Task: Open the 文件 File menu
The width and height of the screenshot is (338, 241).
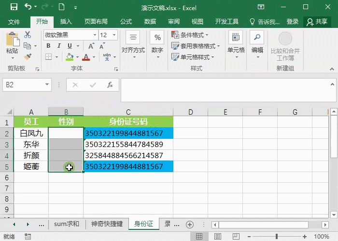Action: (x=14, y=22)
